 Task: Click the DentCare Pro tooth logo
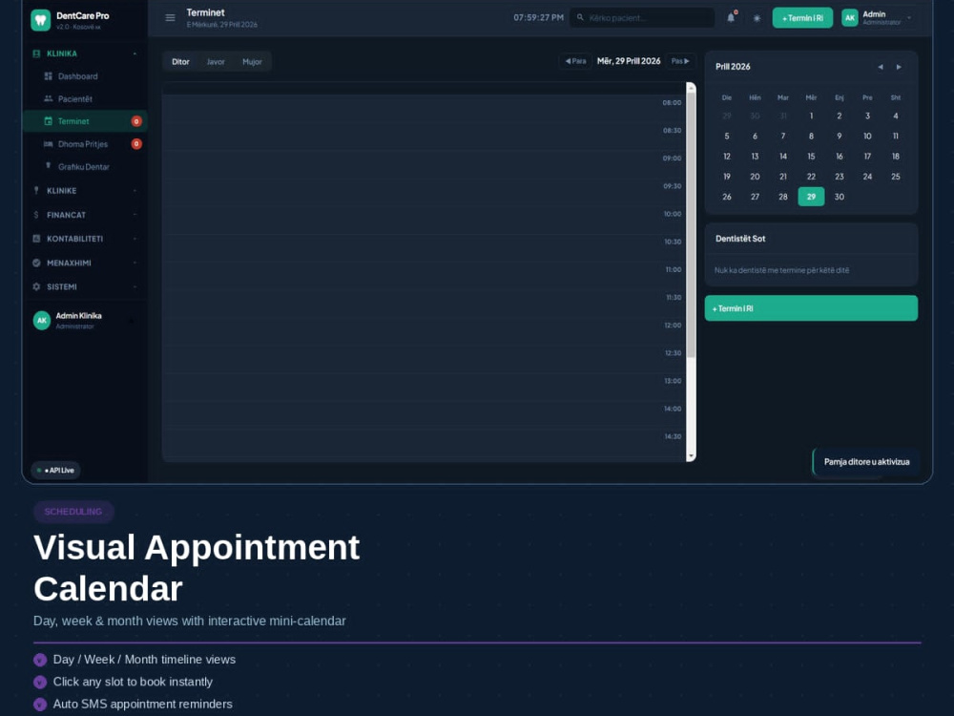[x=41, y=20]
